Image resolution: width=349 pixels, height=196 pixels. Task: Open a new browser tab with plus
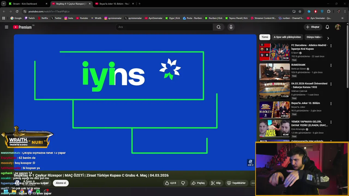[140, 4]
